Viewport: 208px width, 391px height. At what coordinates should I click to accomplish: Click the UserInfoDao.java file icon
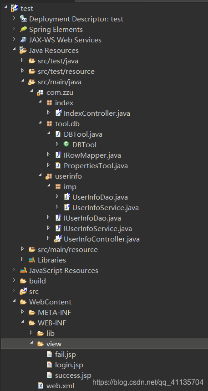(67, 197)
